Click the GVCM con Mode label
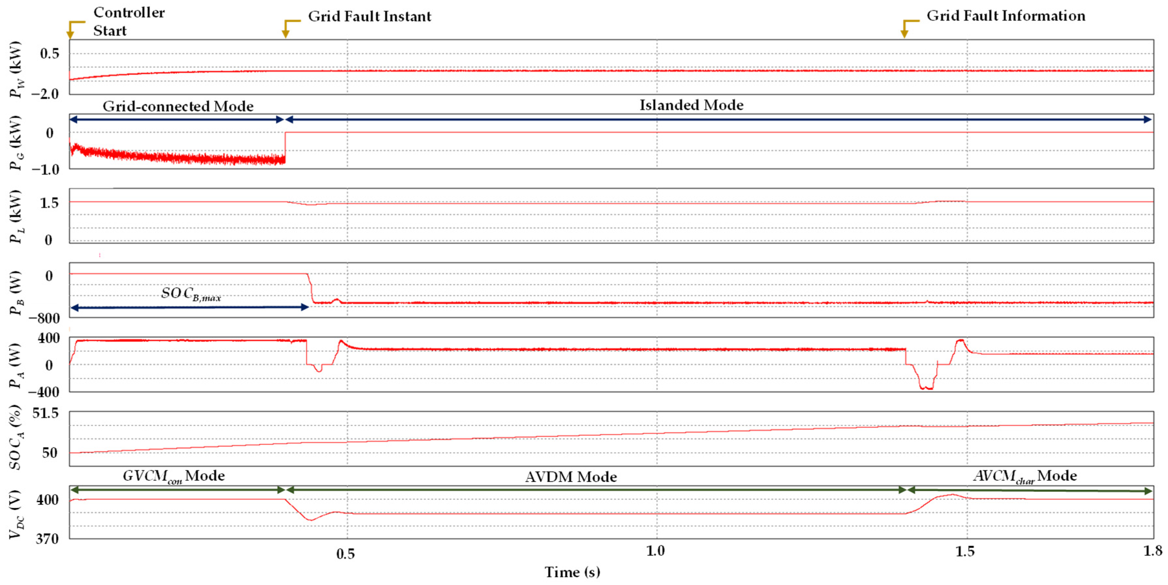 coord(174,476)
